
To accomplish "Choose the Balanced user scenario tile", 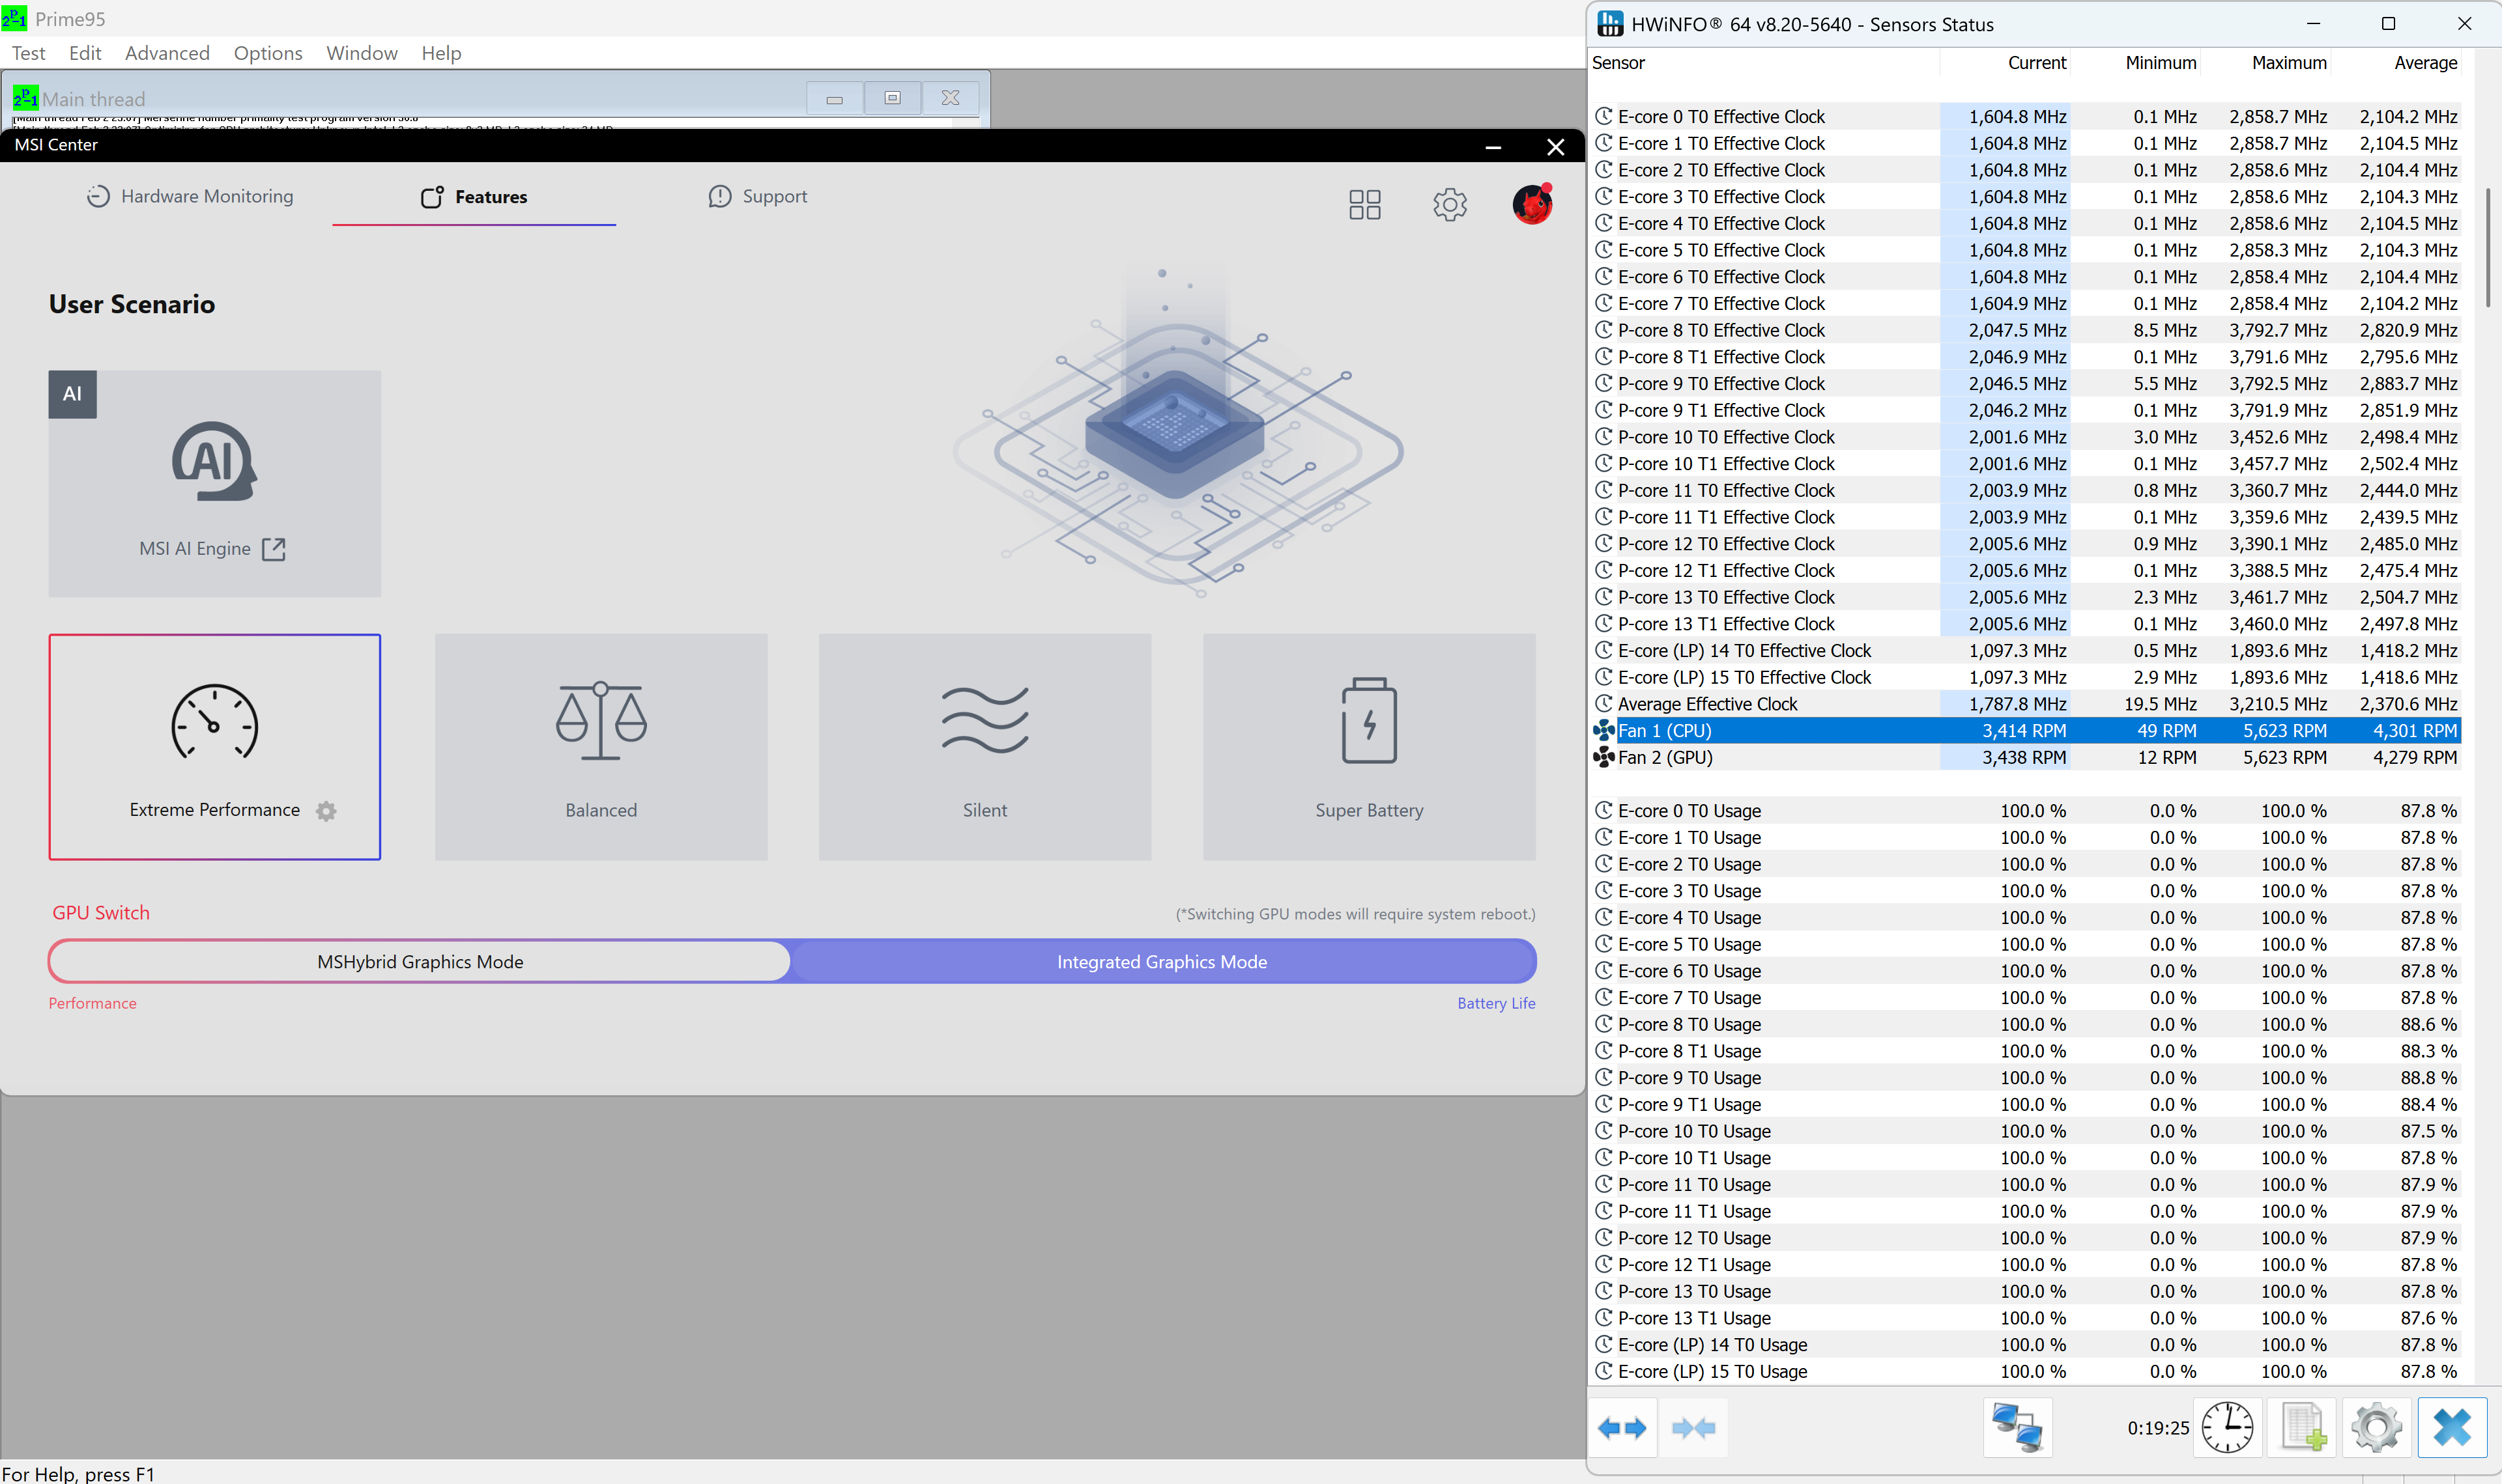I will pos(601,747).
